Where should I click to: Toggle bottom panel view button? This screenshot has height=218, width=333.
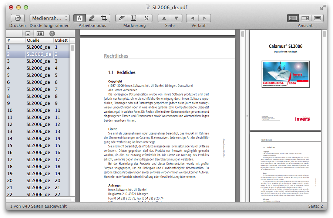click(x=317, y=18)
